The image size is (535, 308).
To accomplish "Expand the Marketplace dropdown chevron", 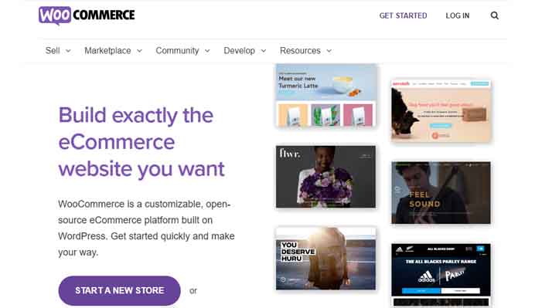I will [x=139, y=51].
